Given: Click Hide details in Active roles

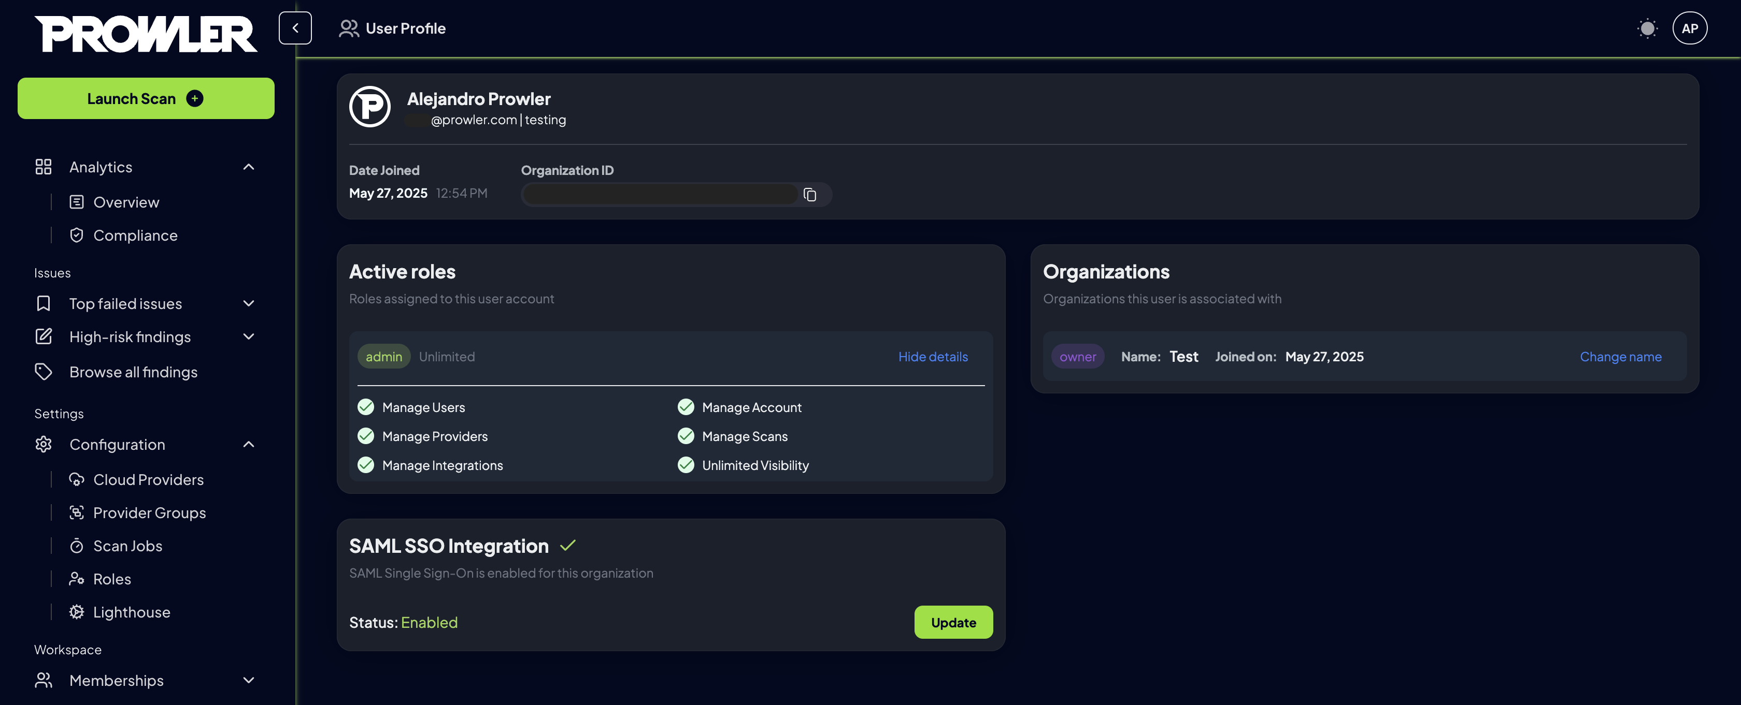Looking at the screenshot, I should tap(933, 357).
